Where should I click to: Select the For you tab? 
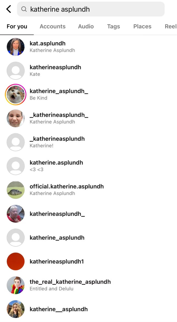coord(17,27)
